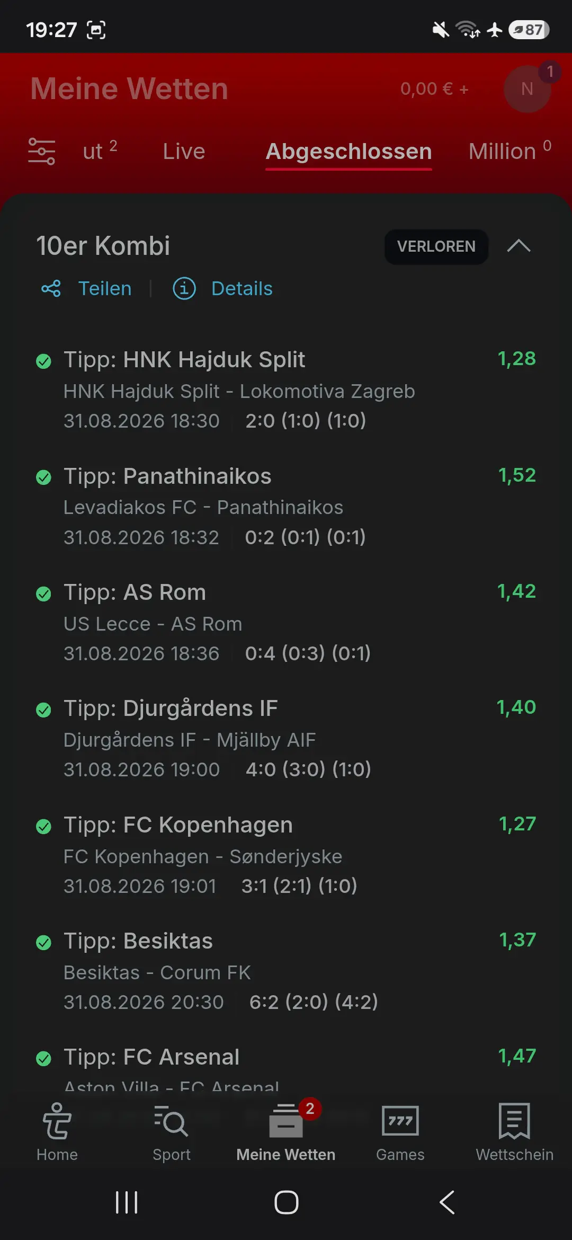Collapse the 10er Kombi bet
572x1240 pixels.
click(x=519, y=246)
